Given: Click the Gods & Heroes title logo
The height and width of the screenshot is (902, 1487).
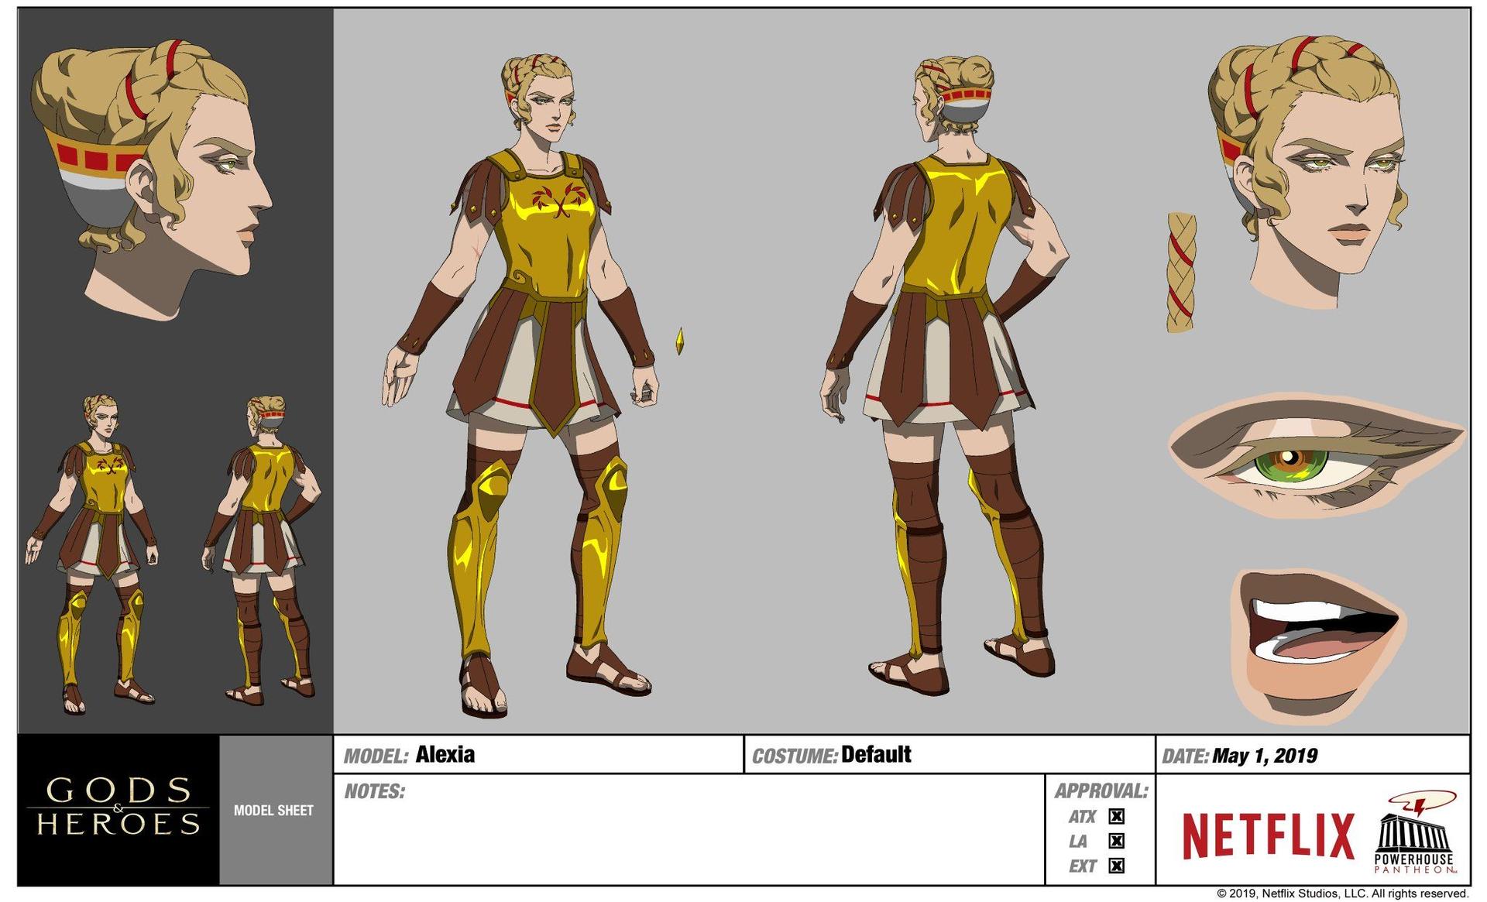Looking at the screenshot, I should [x=118, y=807].
